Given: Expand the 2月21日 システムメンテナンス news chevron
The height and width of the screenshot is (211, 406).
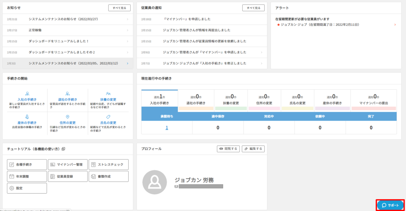Looking at the screenshot, I should 128,19.
